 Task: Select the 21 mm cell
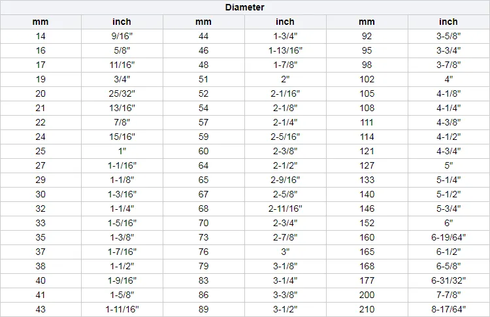41,108
